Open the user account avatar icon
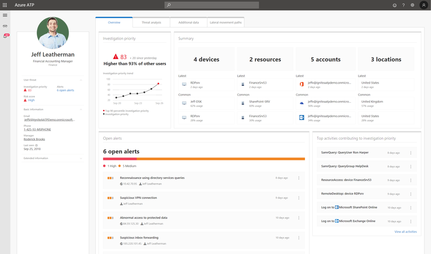 click(424, 5)
